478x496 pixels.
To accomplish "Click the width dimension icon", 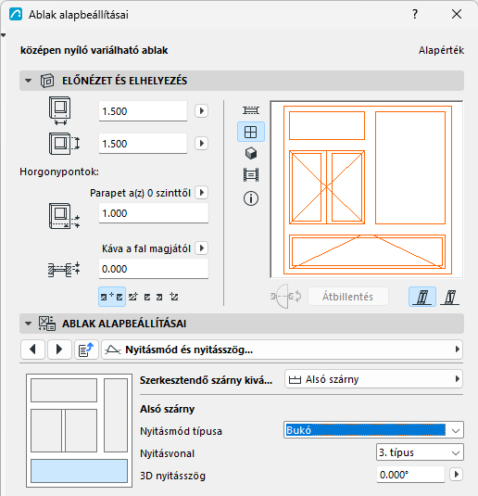I will click(x=59, y=110).
